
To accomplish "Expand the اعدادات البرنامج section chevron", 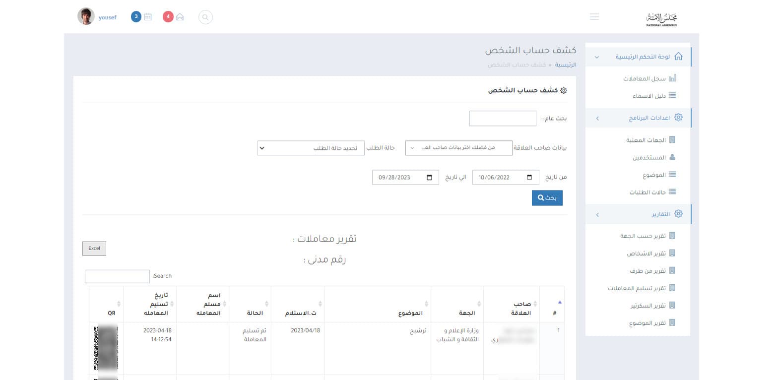I will click(x=597, y=118).
